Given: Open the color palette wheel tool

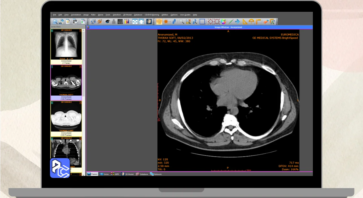Looking at the screenshot, I should [223, 21].
